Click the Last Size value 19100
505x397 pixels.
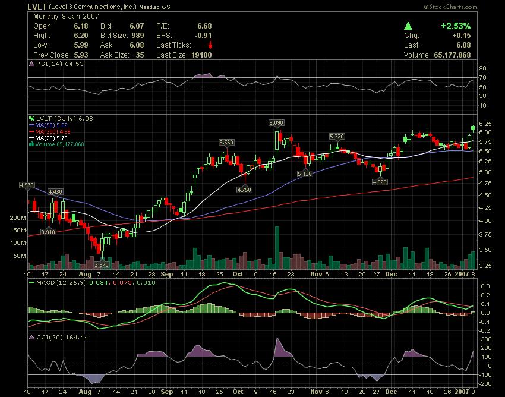pos(201,55)
